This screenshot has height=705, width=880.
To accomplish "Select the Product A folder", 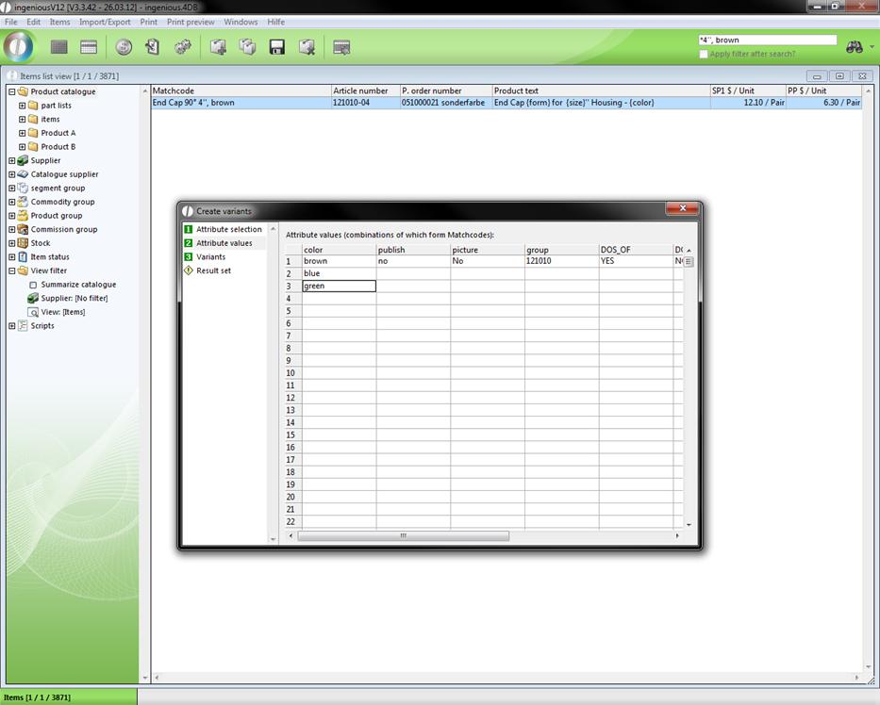I will click(x=58, y=133).
